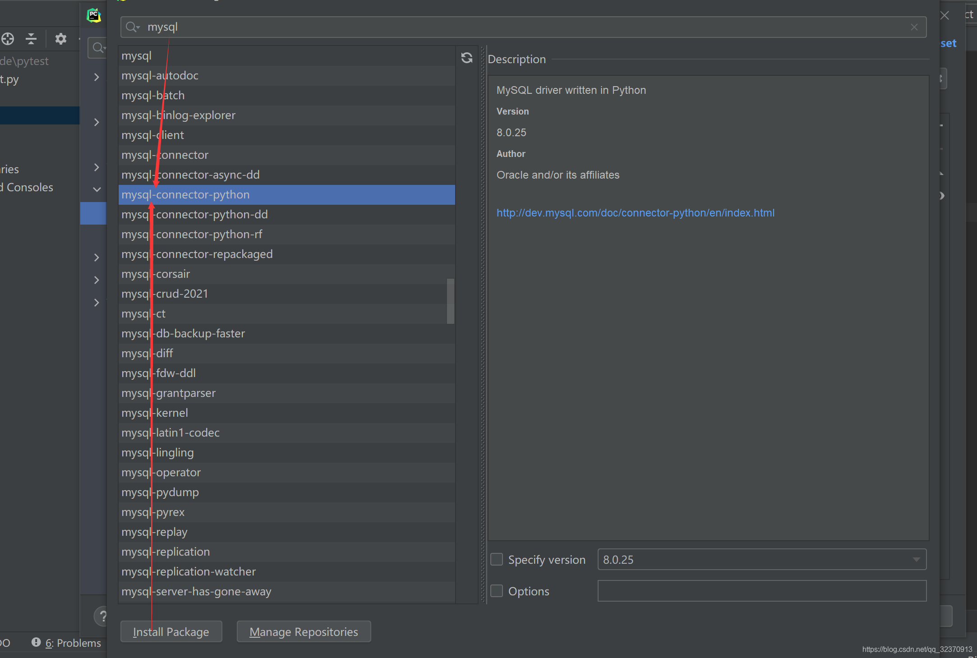Select mysql-diff package
This screenshot has height=658, width=977.
287,354
